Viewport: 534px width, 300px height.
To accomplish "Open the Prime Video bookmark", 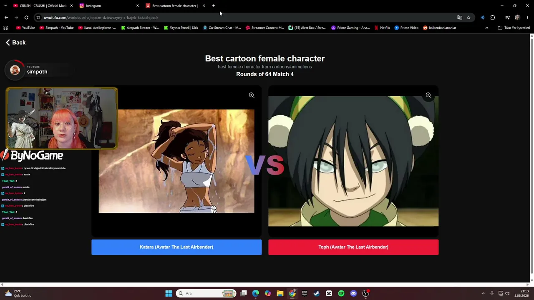I will coord(406,28).
